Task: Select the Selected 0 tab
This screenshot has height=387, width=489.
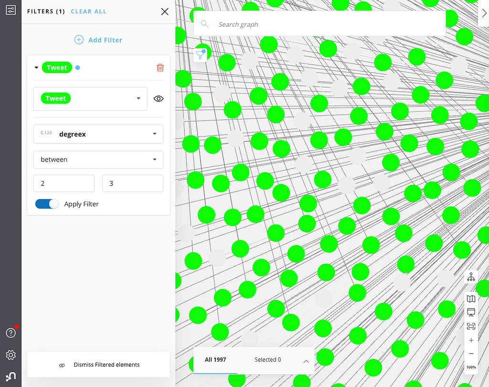Action: 267,360
